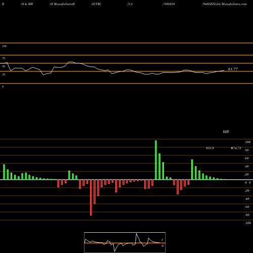The image size is (253, 253).
Task: Click the RSI value label 31.77
Action: click(233, 69)
